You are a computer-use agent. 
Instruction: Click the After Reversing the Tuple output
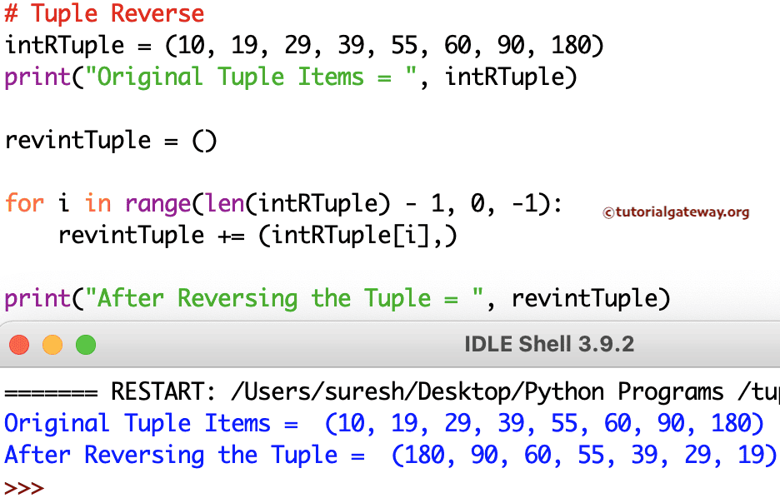click(387, 455)
